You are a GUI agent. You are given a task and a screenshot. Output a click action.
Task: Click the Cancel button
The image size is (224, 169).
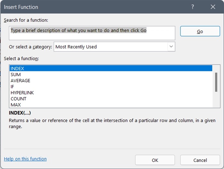[x=200, y=160]
